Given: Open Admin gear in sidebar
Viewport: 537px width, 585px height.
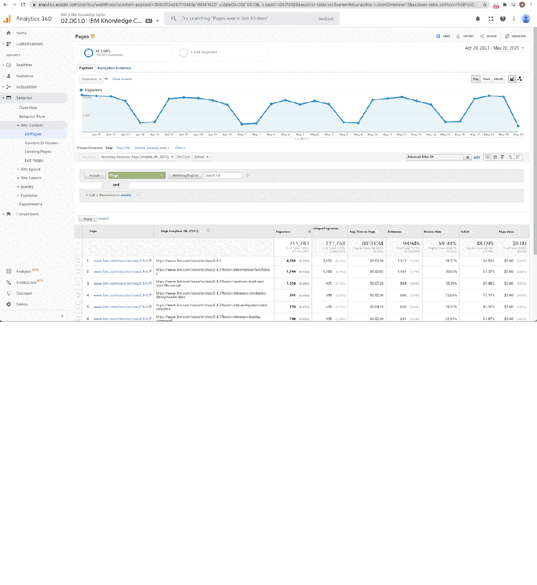Looking at the screenshot, I should coord(9,304).
